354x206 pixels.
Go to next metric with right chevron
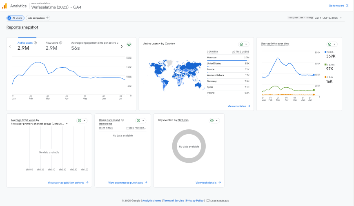(122, 47)
